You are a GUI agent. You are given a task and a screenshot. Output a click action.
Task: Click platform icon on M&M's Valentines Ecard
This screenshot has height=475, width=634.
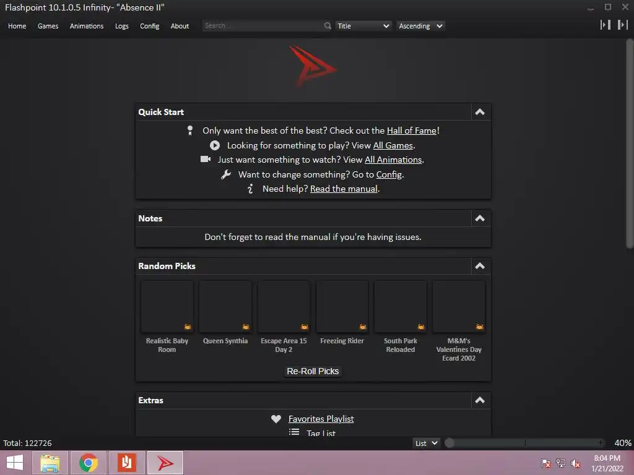tap(480, 327)
